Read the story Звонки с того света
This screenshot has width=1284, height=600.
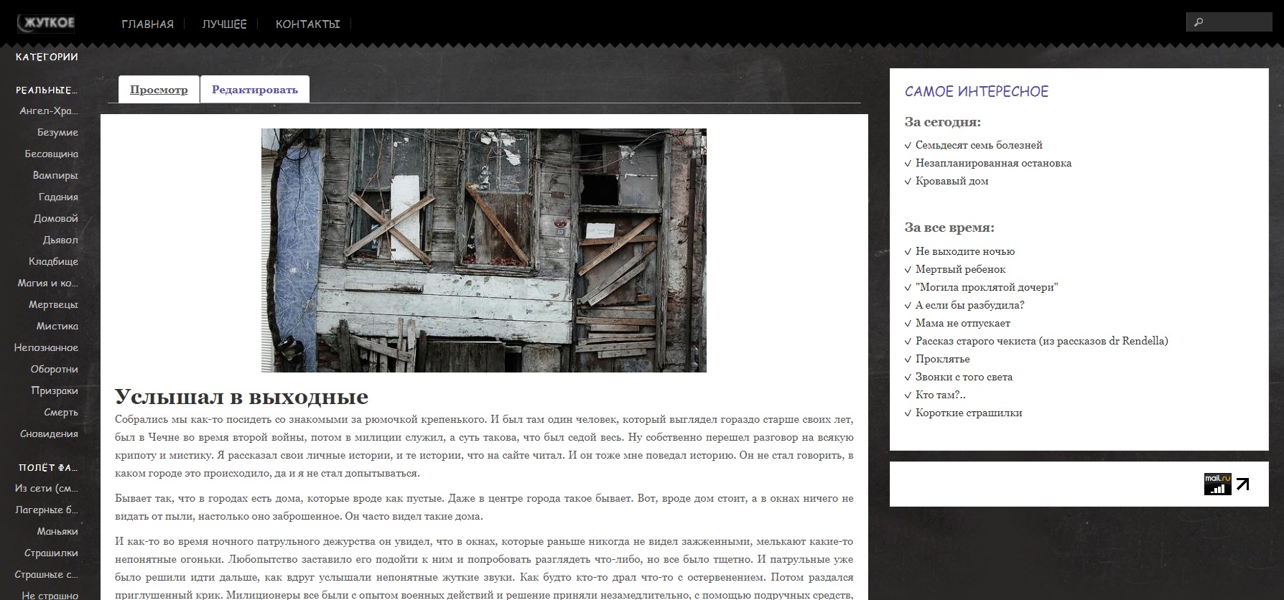[x=964, y=377]
